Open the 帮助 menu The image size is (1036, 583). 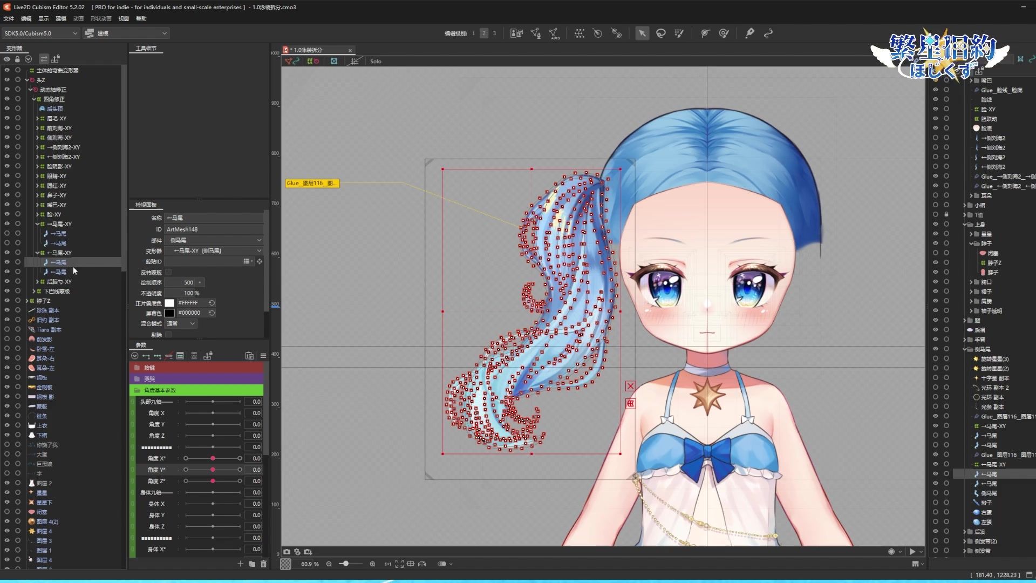[141, 18]
